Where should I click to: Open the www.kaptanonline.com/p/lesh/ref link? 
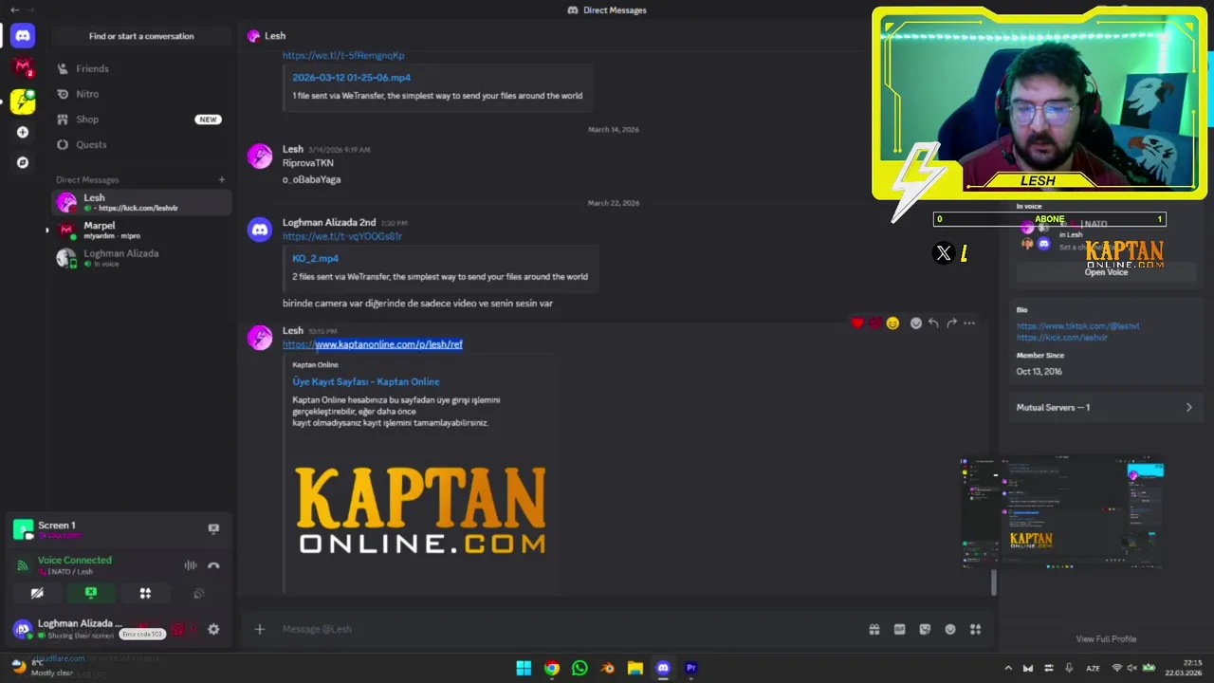[373, 344]
